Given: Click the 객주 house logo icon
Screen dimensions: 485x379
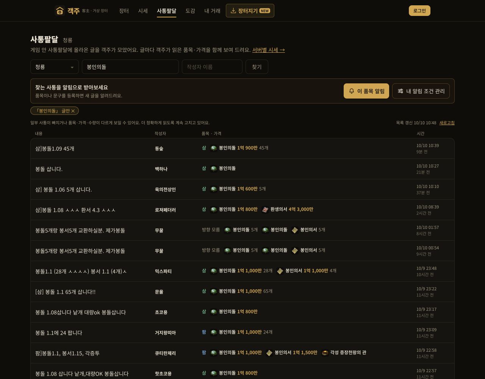Looking at the screenshot, I should click(x=59, y=11).
